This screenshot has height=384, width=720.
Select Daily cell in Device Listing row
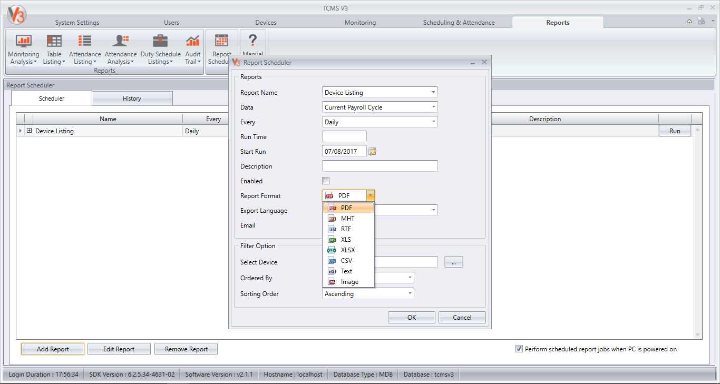click(x=206, y=131)
